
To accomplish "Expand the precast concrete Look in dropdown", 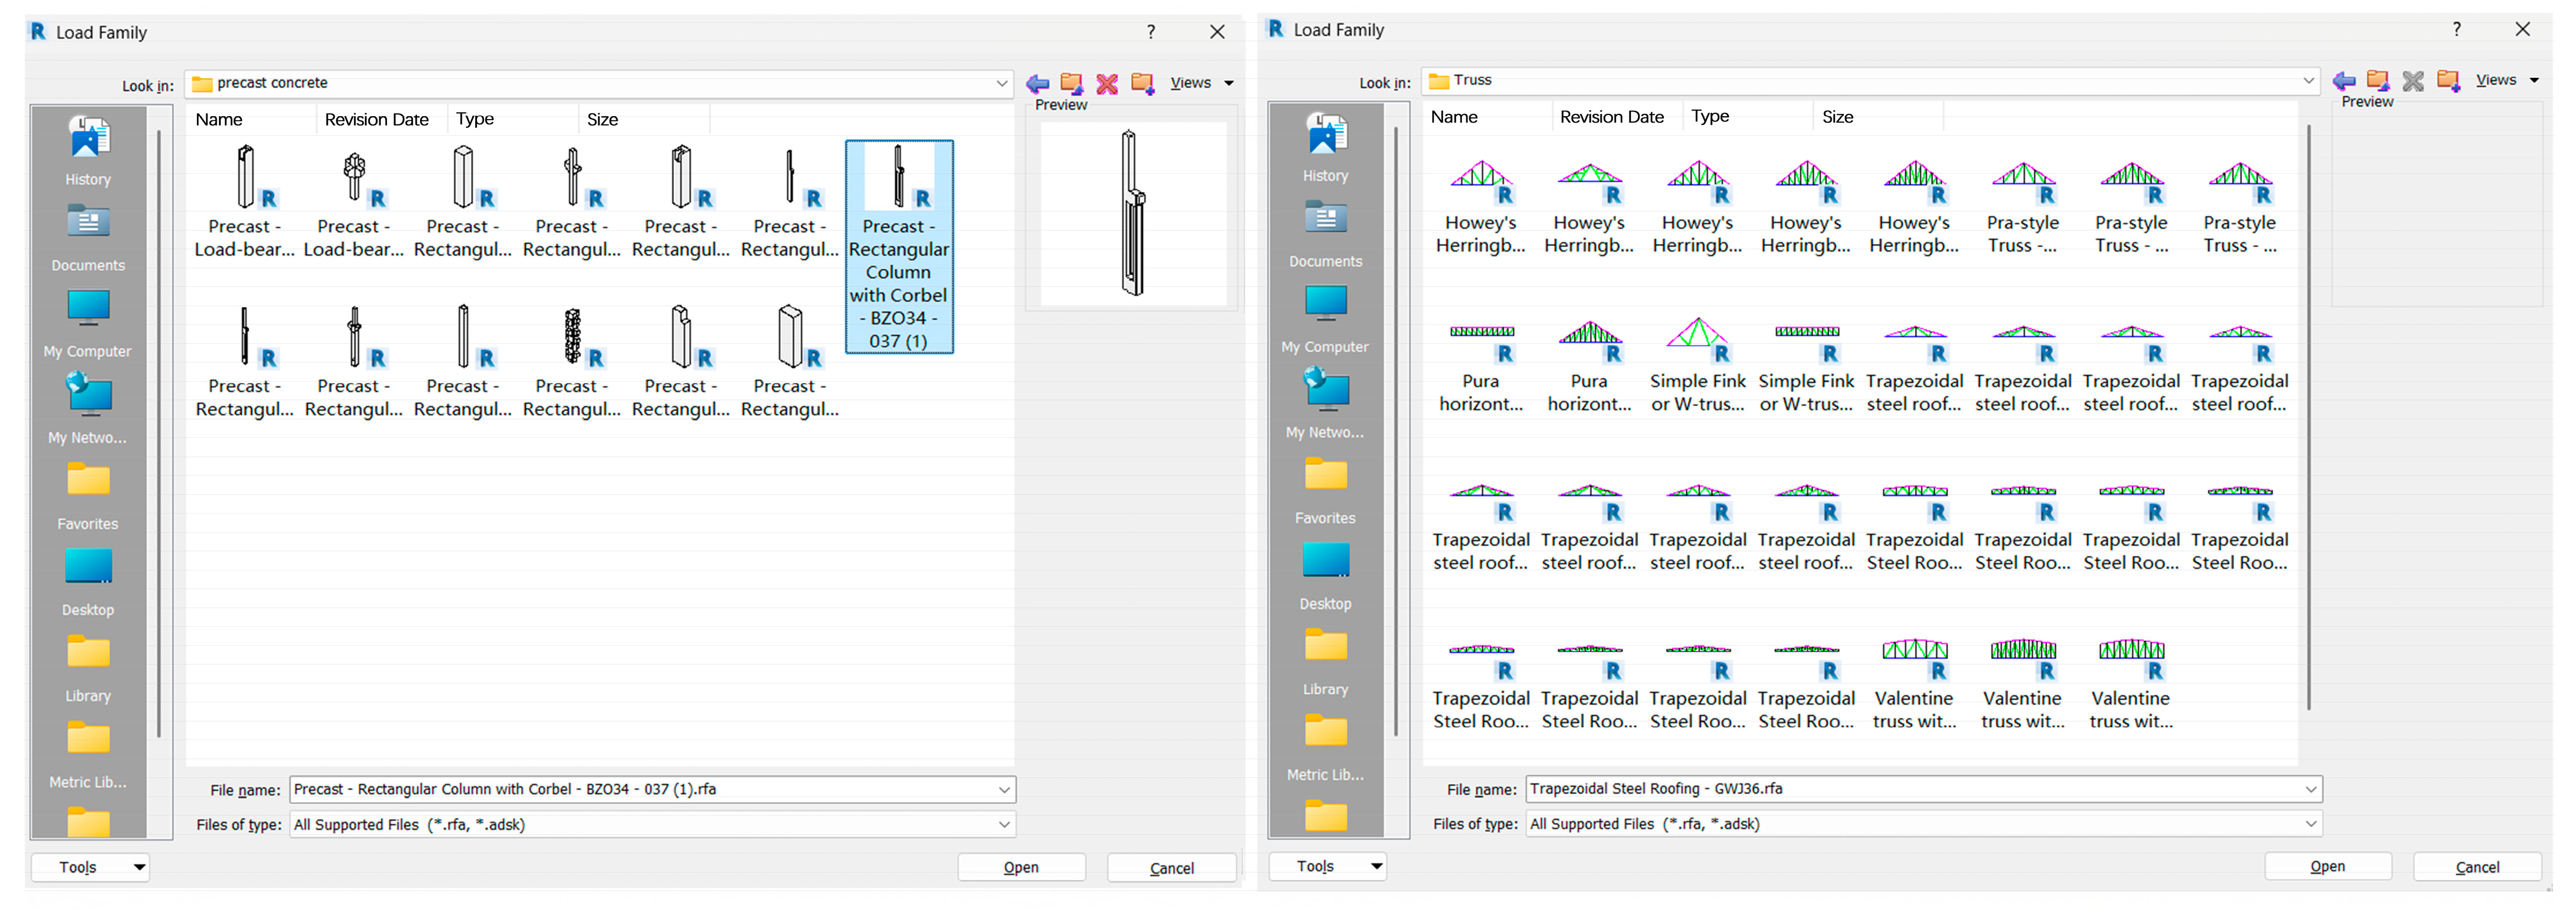I will pos(1001,84).
